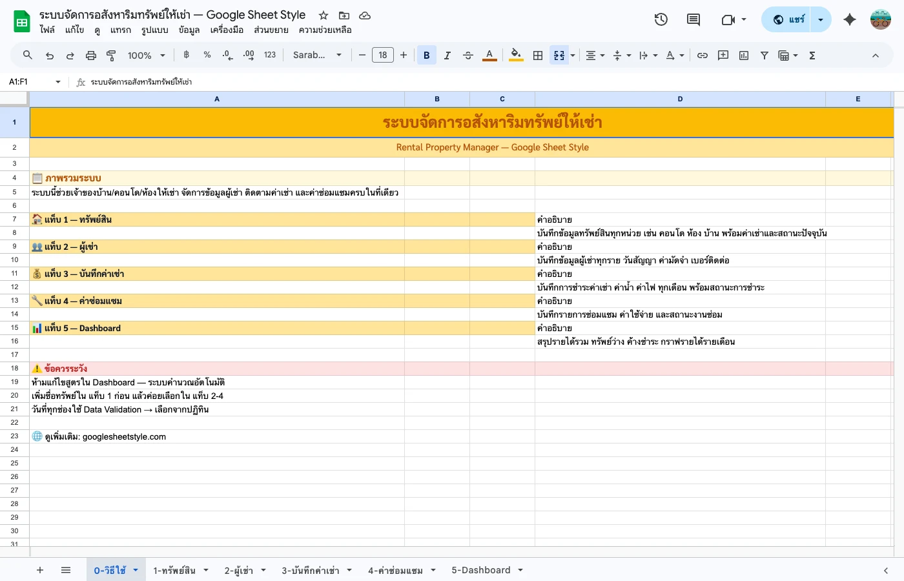Open the 0-วิธีใช้ sheet tab dropdown arrow
This screenshot has width=904, height=581.
(x=136, y=570)
